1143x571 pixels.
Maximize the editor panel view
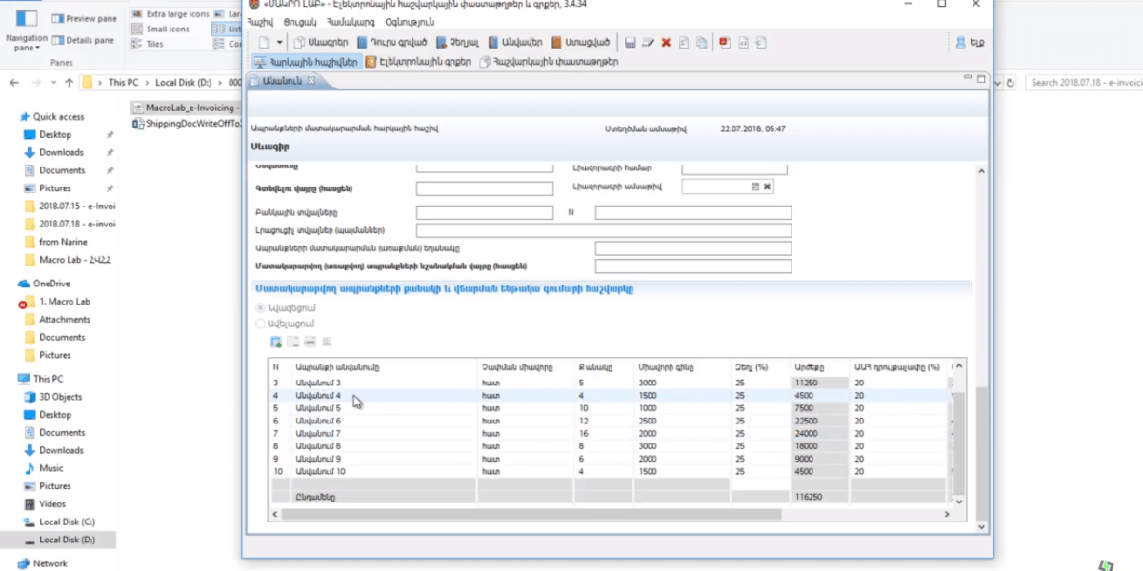981,79
